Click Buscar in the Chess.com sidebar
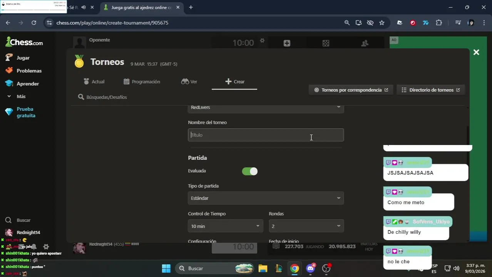The width and height of the screenshot is (492, 277). pos(18,220)
